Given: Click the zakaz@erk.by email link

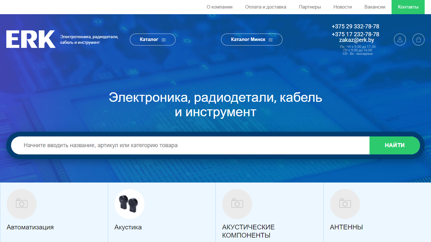Looking at the screenshot, I should point(357,40).
